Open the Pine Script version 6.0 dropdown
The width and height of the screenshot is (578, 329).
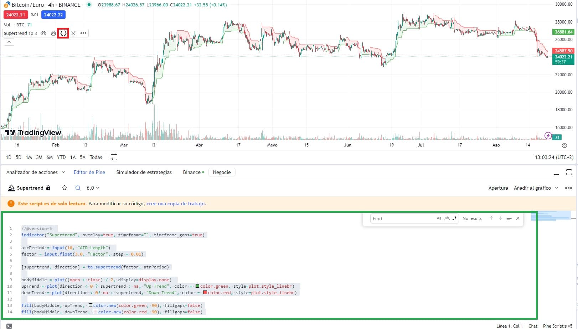92,188
